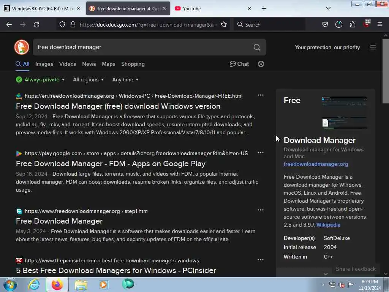
Task: Click the DuckDuckGo duck logo
Action: (x=22, y=47)
